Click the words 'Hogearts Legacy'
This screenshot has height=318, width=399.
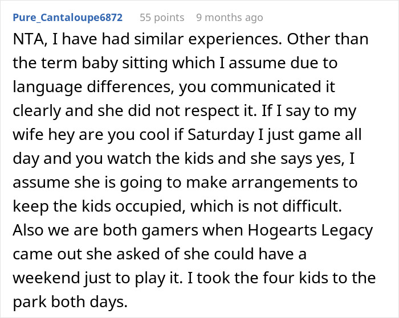pos(310,230)
